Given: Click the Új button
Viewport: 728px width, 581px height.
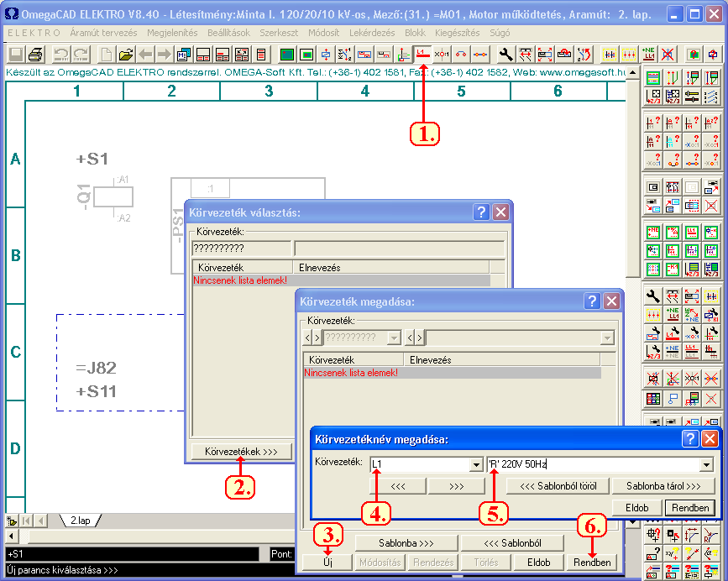Looking at the screenshot, I should click(x=327, y=563).
